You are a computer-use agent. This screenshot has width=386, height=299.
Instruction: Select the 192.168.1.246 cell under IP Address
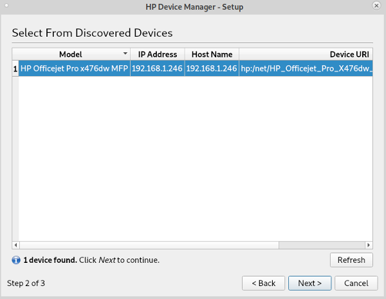158,68
